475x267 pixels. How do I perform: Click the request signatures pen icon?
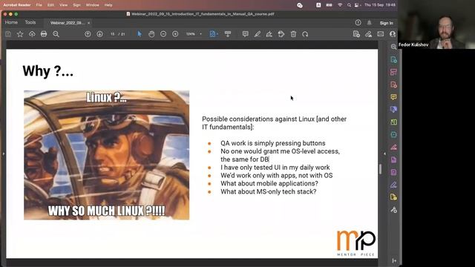368,34
